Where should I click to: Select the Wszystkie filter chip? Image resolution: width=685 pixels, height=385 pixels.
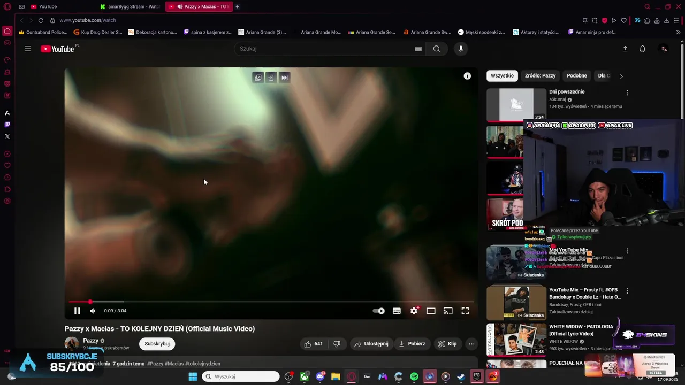502,75
